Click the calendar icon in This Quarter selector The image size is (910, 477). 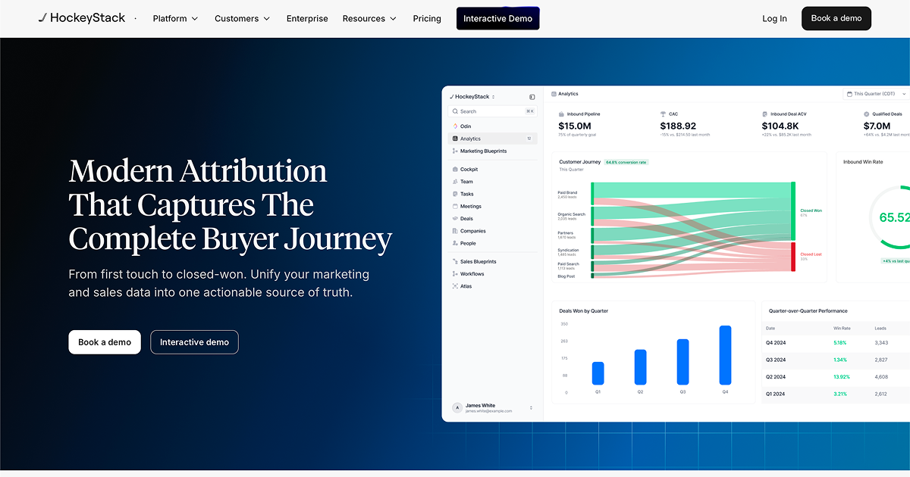pos(850,94)
